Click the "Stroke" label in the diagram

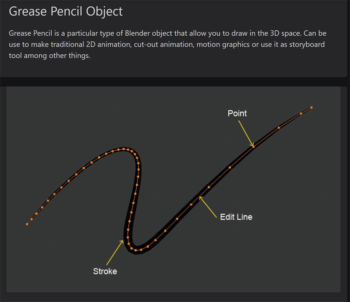[105, 271]
